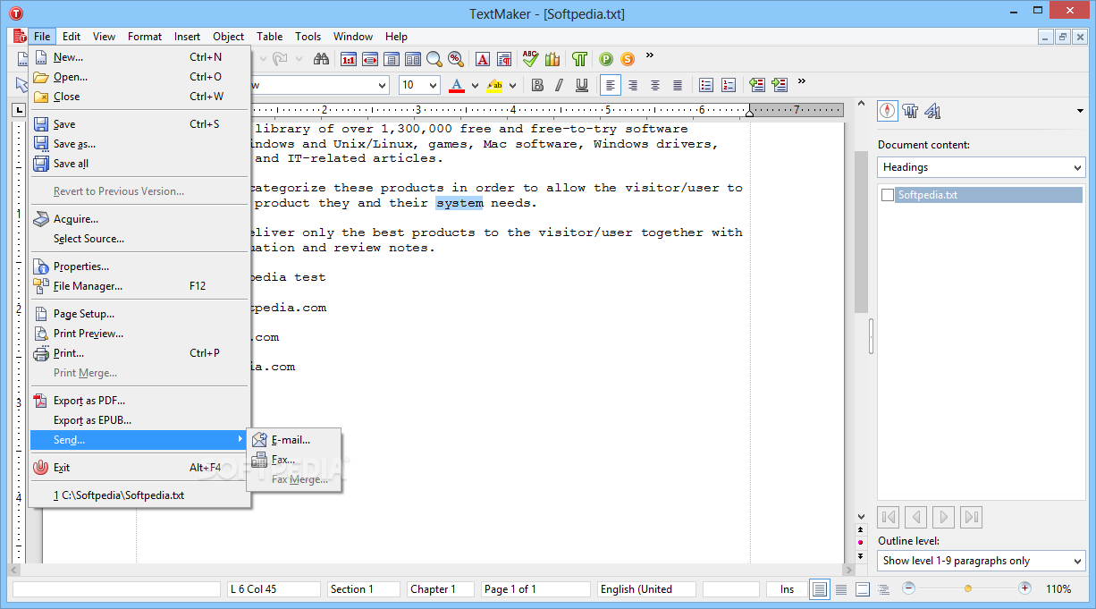Click the ABC spell check icon
This screenshot has width=1096, height=609.
pyautogui.click(x=531, y=59)
